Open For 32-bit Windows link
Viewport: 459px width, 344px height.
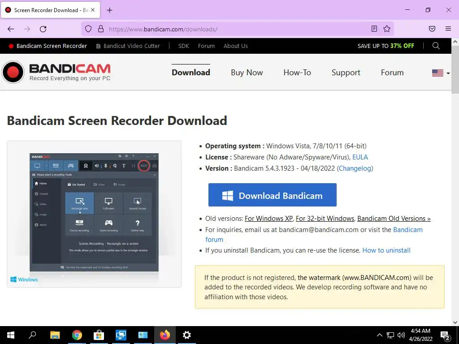(x=325, y=219)
